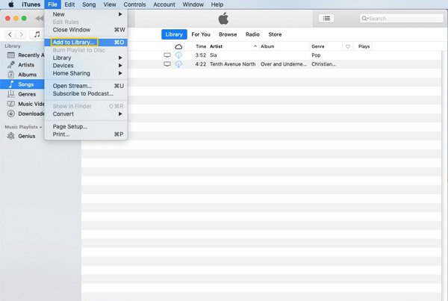Click the 3:52 time cell
Viewport: 448px width, 301px height.
pyautogui.click(x=201, y=55)
